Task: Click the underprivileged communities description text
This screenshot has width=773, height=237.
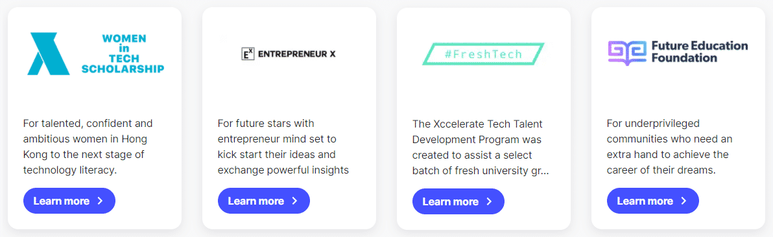Action: tap(668, 146)
